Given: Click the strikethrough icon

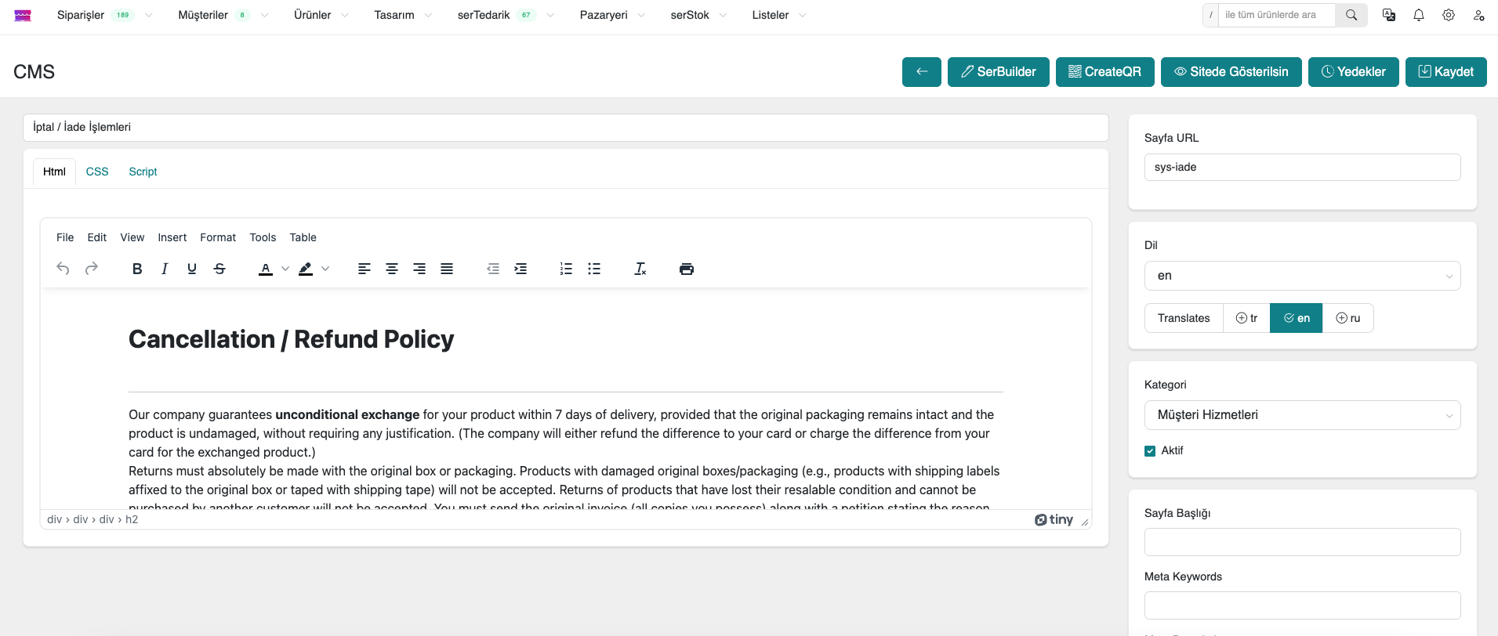Looking at the screenshot, I should click(x=219, y=269).
